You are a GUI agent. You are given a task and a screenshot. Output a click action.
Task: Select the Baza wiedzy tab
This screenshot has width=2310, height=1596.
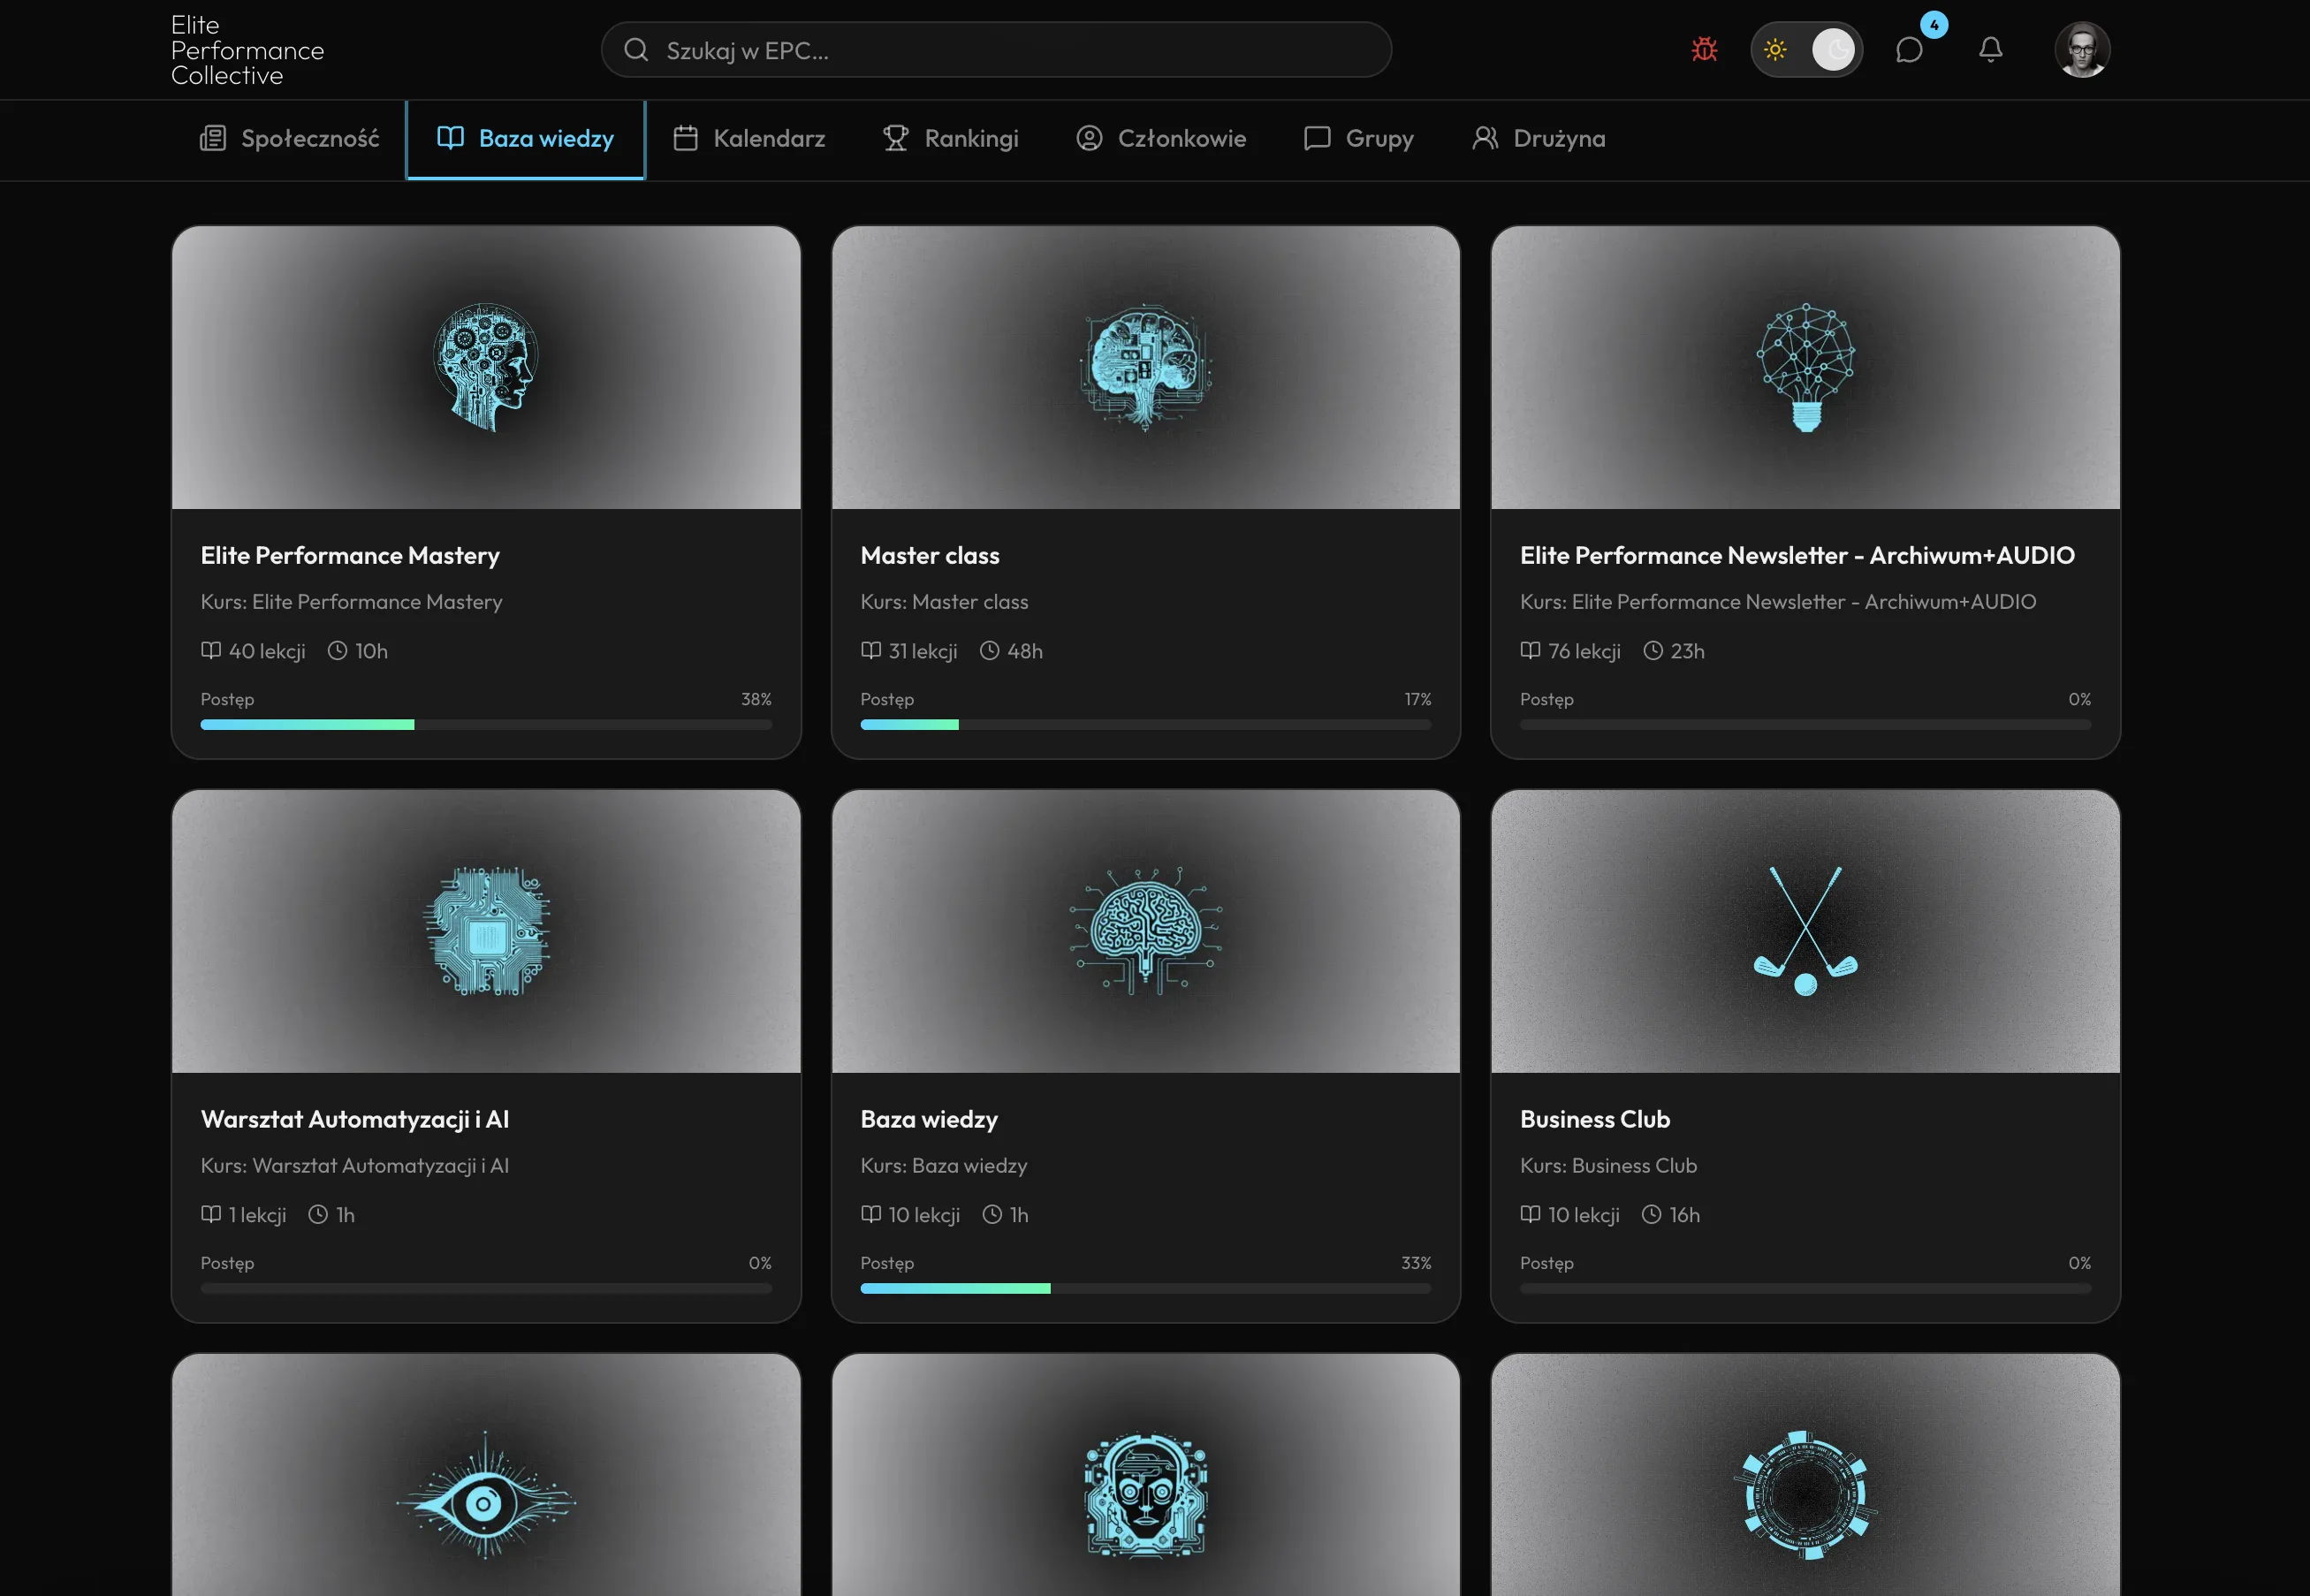click(525, 139)
